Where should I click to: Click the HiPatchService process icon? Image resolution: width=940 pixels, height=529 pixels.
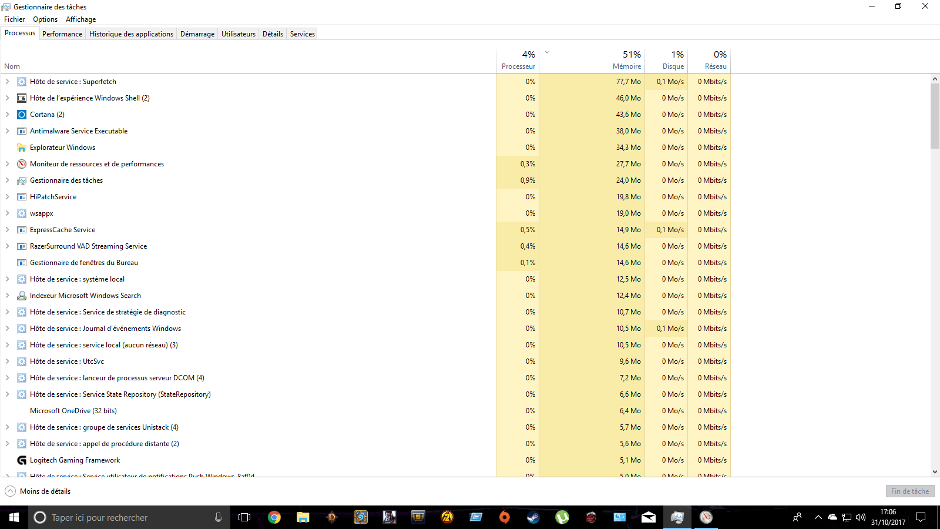click(x=22, y=197)
